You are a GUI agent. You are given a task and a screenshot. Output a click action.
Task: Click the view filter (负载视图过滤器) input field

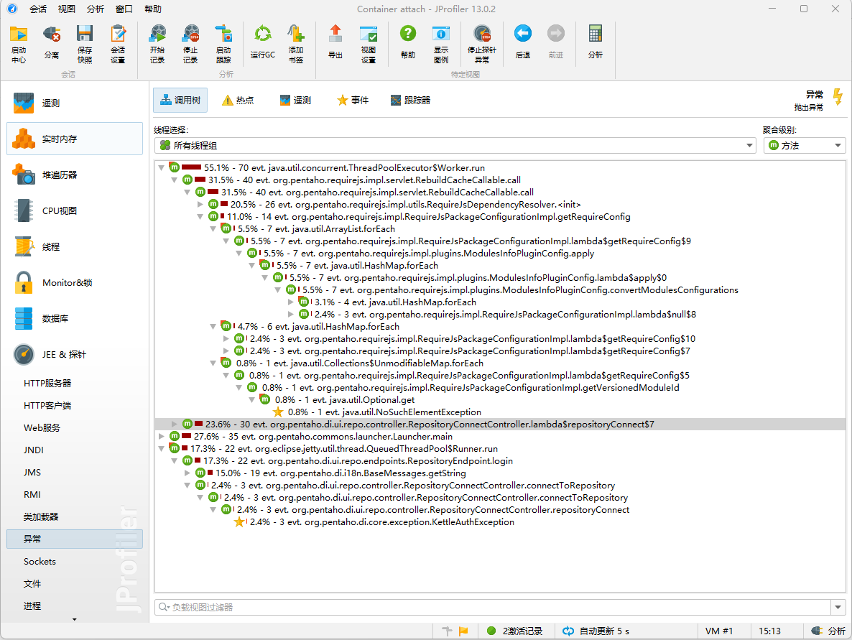(x=496, y=607)
